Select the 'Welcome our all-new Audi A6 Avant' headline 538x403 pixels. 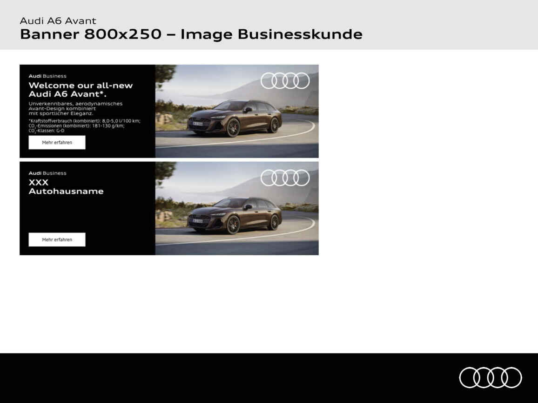tap(81, 89)
